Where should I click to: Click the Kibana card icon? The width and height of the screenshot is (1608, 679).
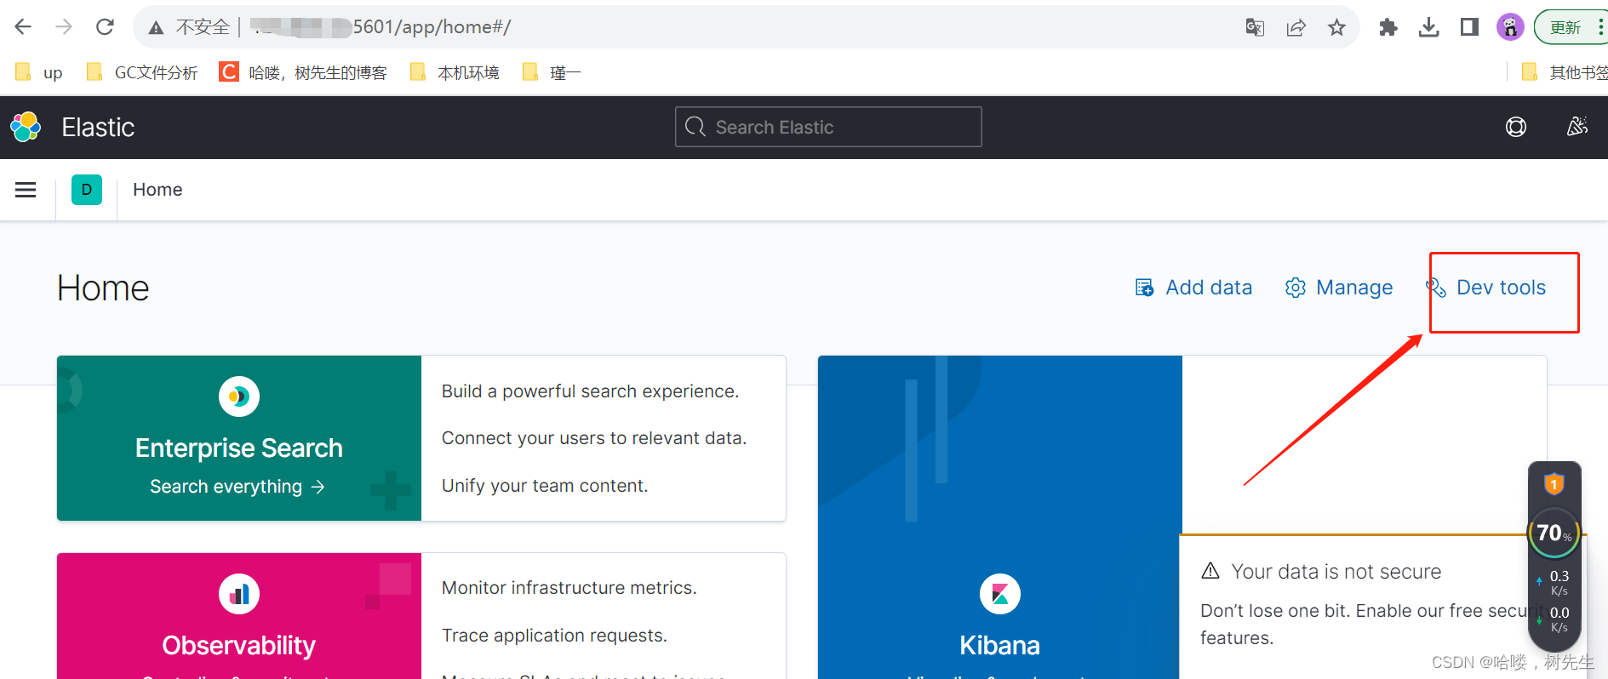(1000, 594)
